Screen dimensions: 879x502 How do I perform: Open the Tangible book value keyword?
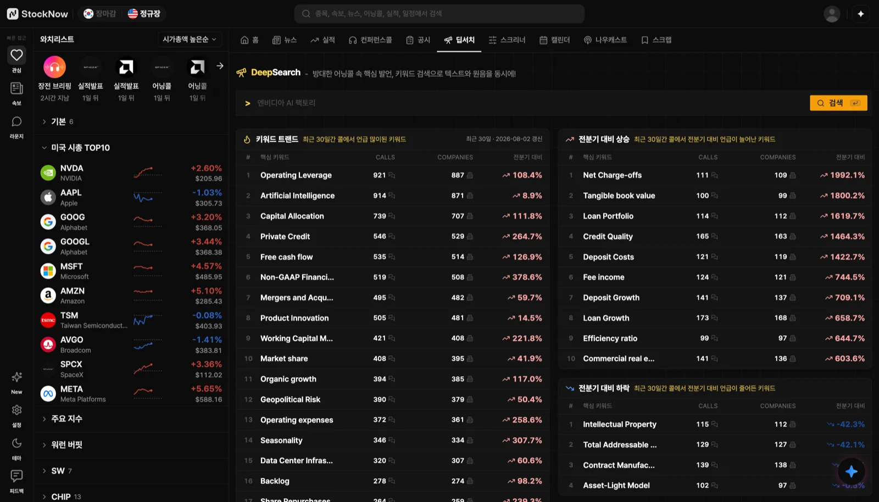619,196
